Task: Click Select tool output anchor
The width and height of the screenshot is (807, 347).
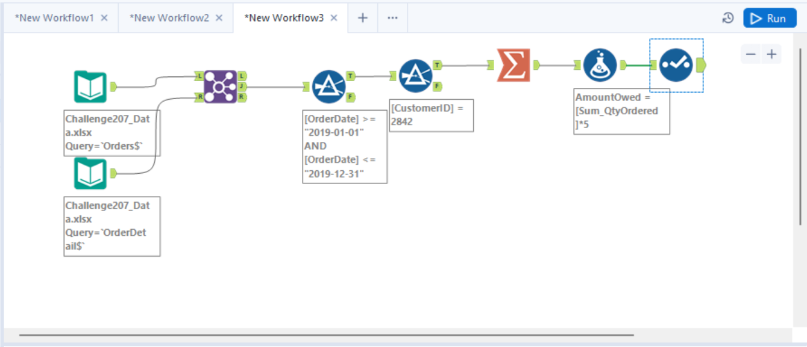Action: (x=701, y=65)
